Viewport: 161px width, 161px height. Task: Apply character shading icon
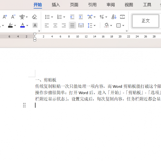[35, 25]
